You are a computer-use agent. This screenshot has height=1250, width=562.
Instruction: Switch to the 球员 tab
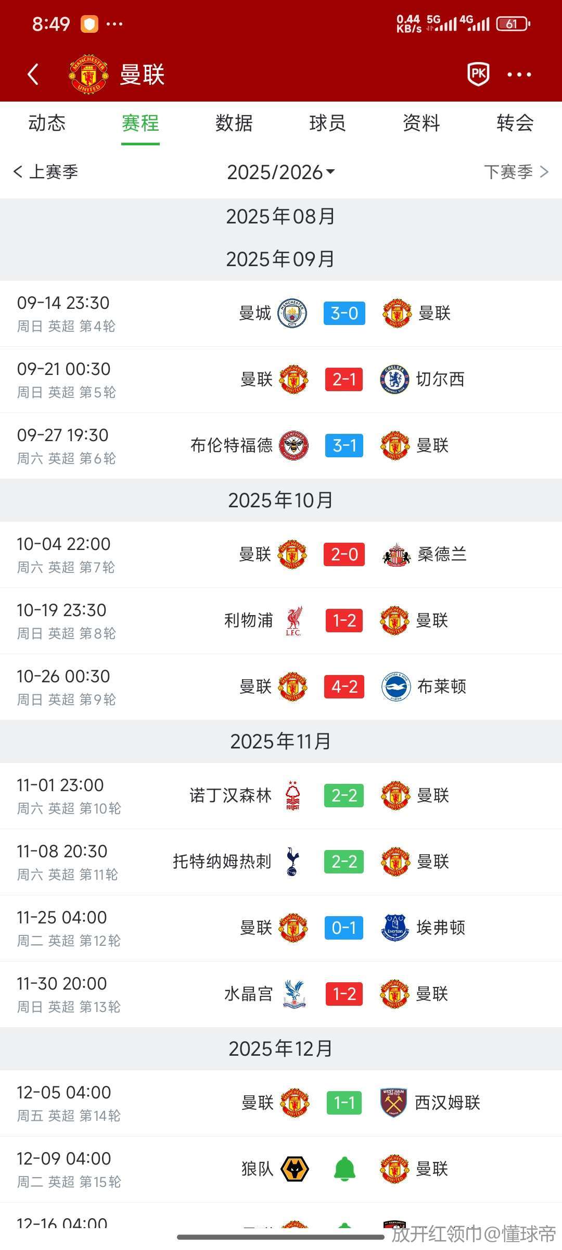(x=327, y=123)
